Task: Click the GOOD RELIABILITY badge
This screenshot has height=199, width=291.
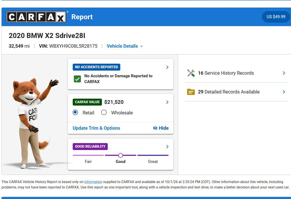Action: click(90, 147)
